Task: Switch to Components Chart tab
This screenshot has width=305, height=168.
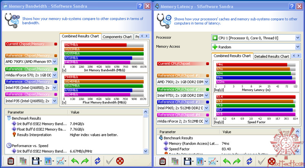Action: click(x=117, y=37)
